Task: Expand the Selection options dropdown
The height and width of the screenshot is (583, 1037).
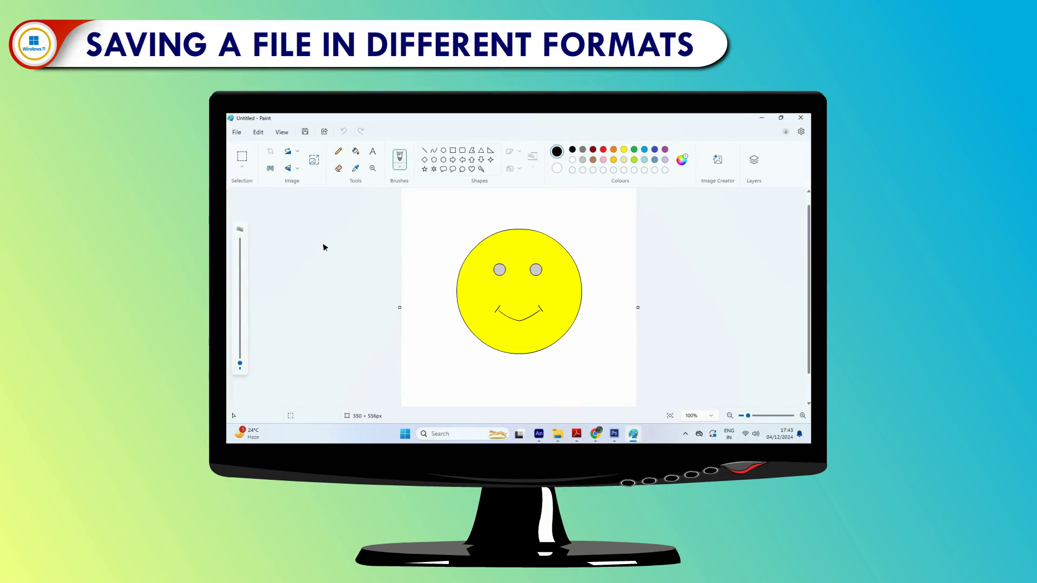Action: point(242,167)
